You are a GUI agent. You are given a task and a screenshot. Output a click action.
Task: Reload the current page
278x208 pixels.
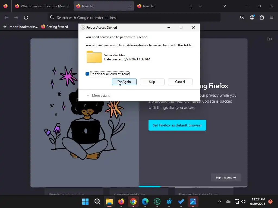26,18
